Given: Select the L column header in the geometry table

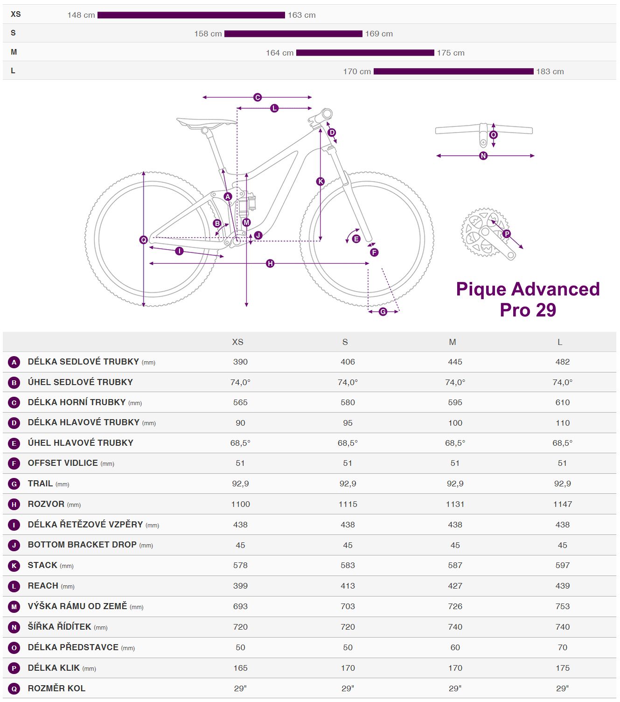Looking at the screenshot, I should point(560,342).
